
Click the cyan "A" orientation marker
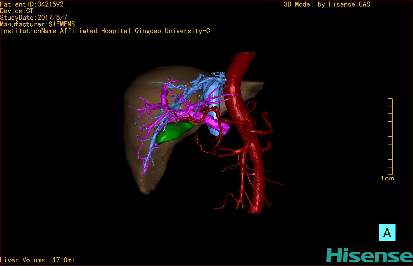(x=387, y=232)
